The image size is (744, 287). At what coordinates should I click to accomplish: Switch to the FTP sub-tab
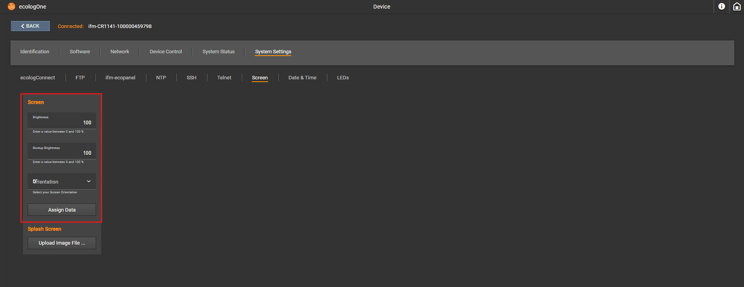80,78
